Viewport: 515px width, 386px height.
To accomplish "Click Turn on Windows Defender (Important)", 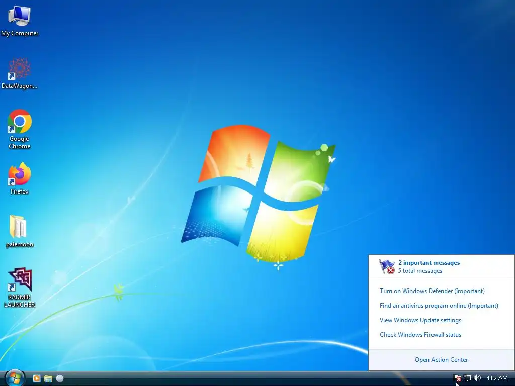I will pyautogui.click(x=432, y=291).
